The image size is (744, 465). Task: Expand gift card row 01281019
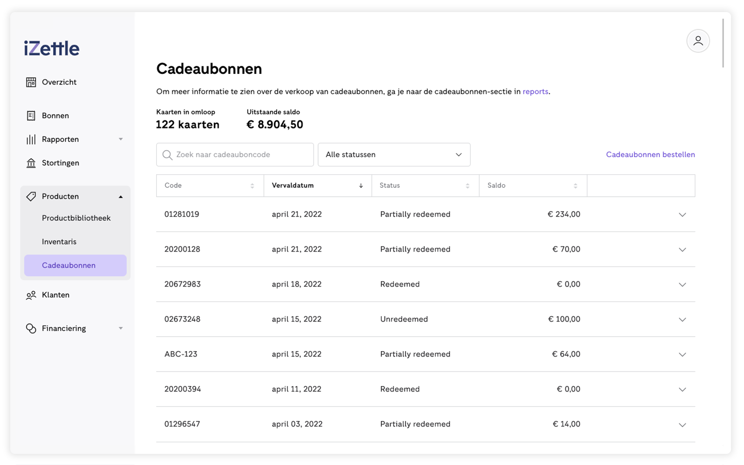[x=682, y=215]
